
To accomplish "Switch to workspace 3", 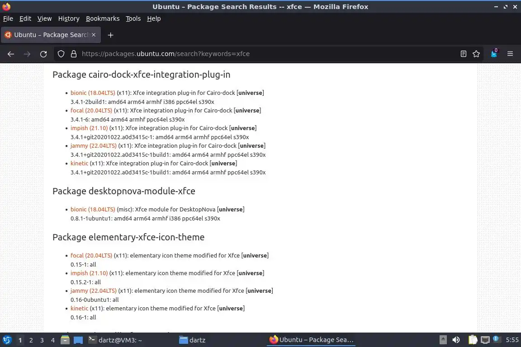I will click(x=42, y=340).
